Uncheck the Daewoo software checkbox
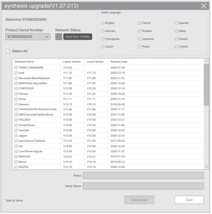Screen dimensions: 212x214 (16, 104)
